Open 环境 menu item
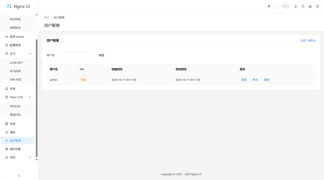This screenshot has width=324, height=180. click(x=18, y=124)
